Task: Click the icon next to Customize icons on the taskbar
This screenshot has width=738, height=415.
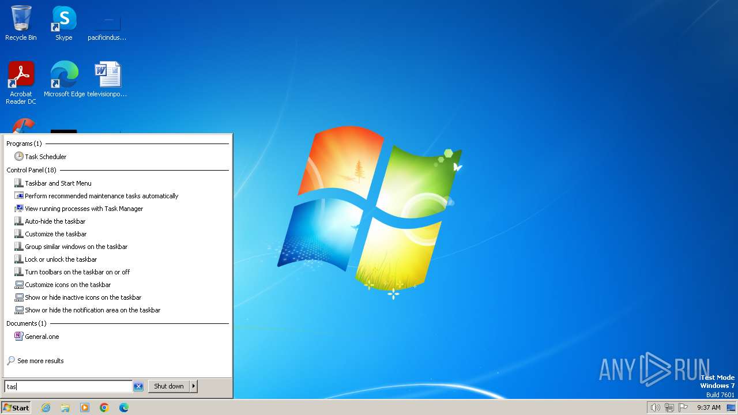Action: pos(19,285)
